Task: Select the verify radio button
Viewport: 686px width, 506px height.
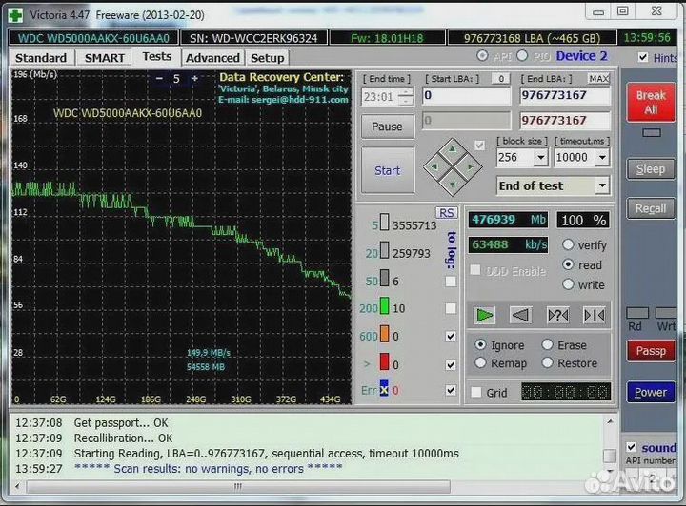Action: pos(569,244)
